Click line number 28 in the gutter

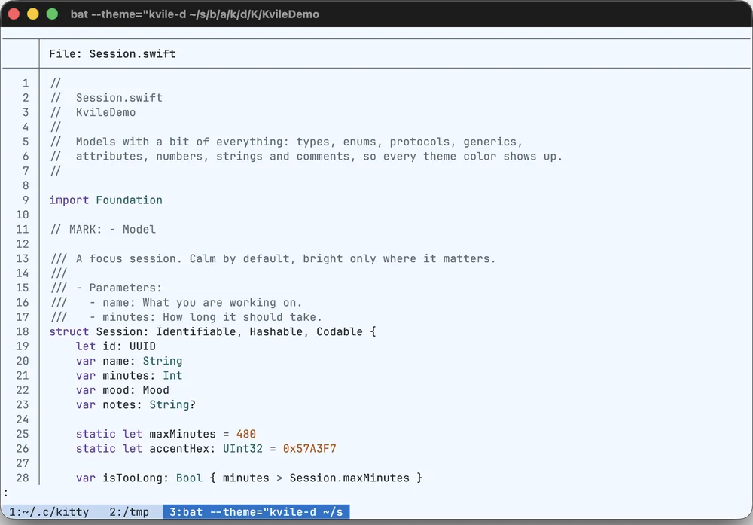[23, 478]
